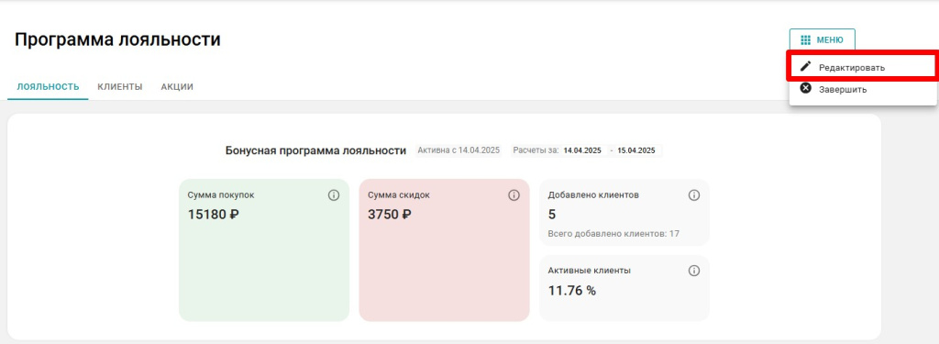Click the Активные клиенты card title
The height and width of the screenshot is (344, 939).
pyautogui.click(x=590, y=271)
